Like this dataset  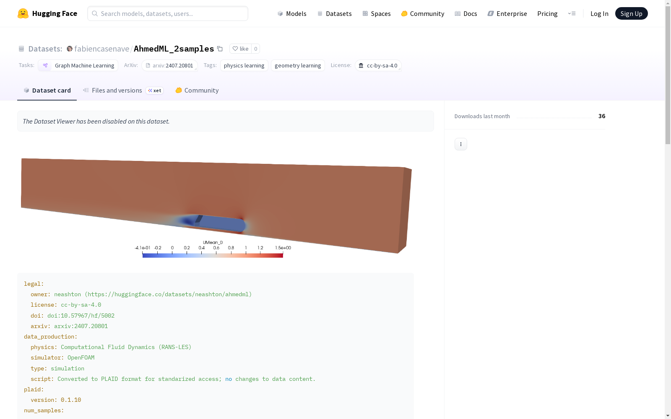(x=241, y=49)
